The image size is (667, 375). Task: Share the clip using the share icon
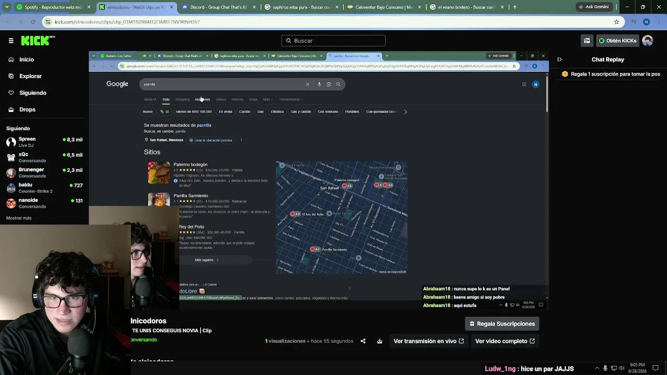point(363,341)
